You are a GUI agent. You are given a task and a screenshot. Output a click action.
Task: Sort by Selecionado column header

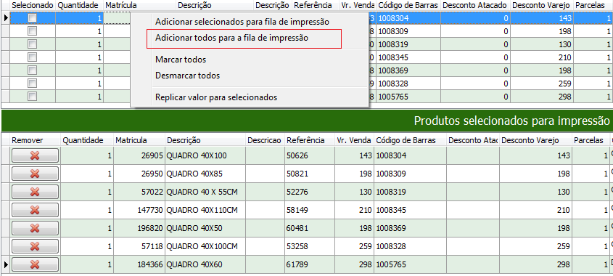pos(33,5)
